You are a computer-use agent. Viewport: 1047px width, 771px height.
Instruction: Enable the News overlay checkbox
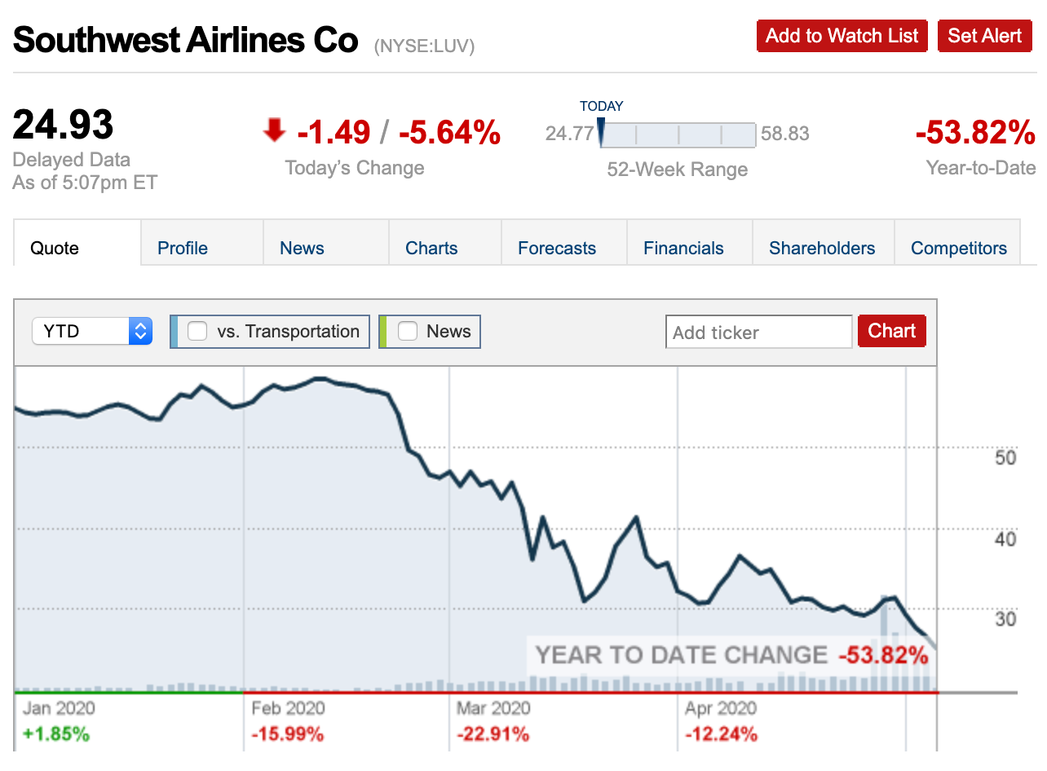pyautogui.click(x=407, y=331)
